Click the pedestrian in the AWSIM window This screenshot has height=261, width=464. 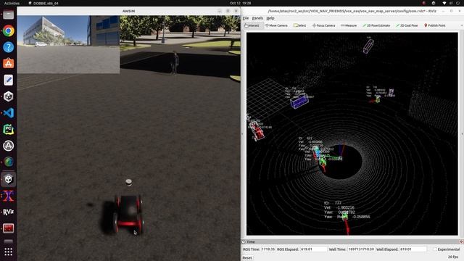[x=175, y=63]
